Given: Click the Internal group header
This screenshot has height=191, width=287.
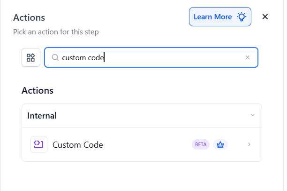Looking at the screenshot, I should click(x=141, y=115).
